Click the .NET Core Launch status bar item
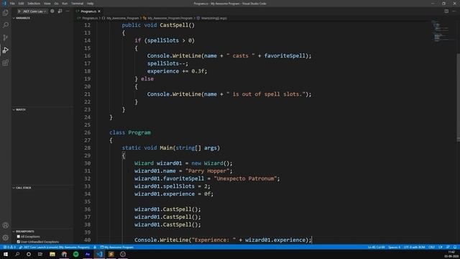 (55, 247)
